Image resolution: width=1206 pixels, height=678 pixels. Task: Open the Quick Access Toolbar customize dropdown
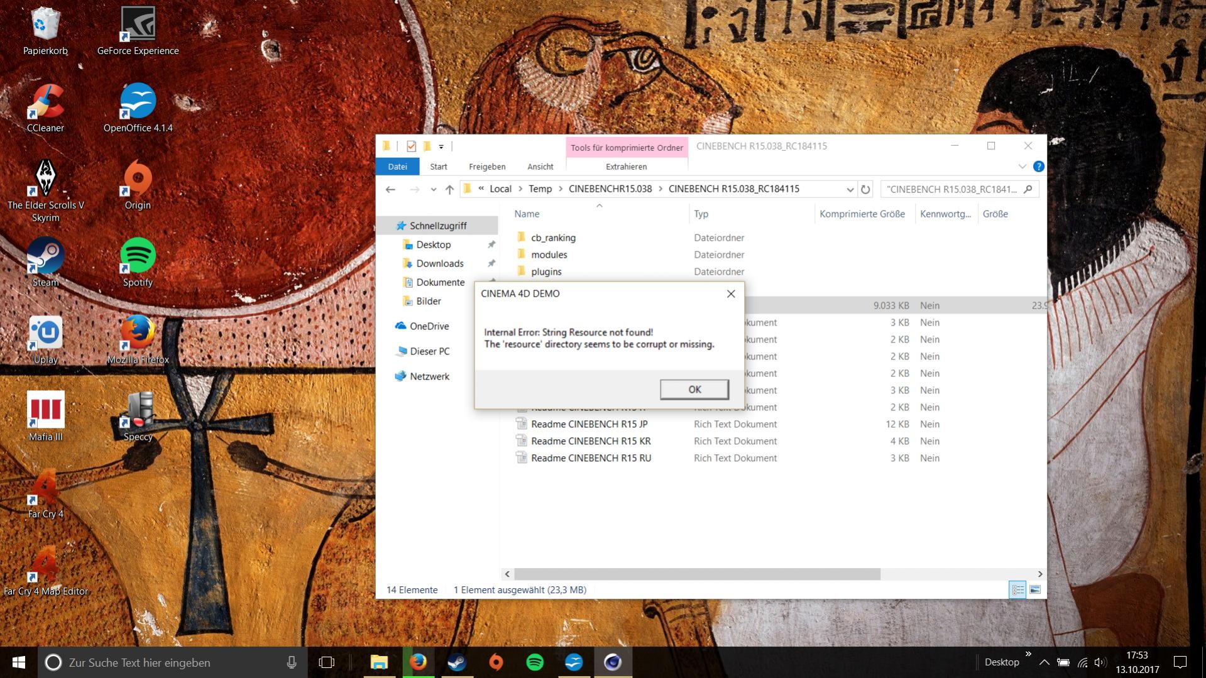coord(441,146)
